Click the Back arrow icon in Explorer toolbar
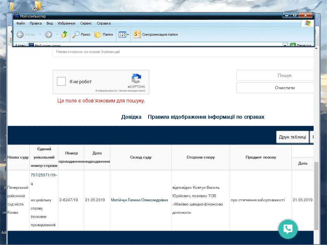Screen dimensions: 327x245 coord(20,34)
